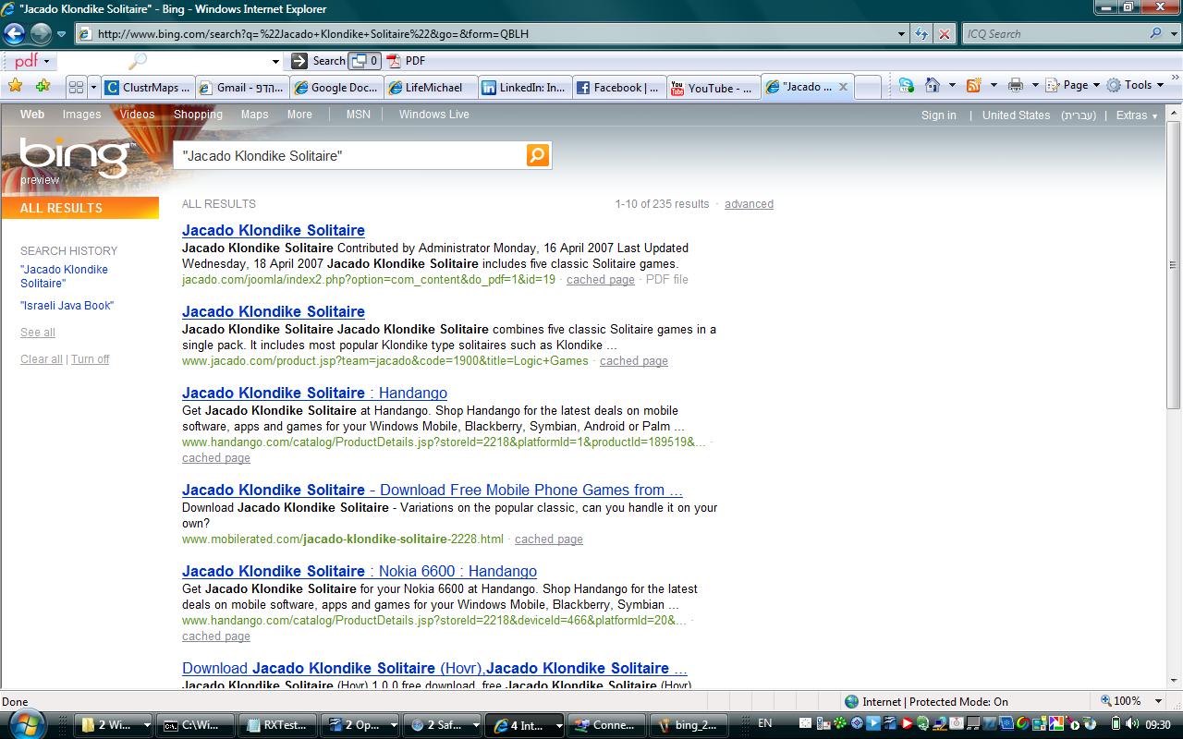Open Videos search category

point(137,115)
